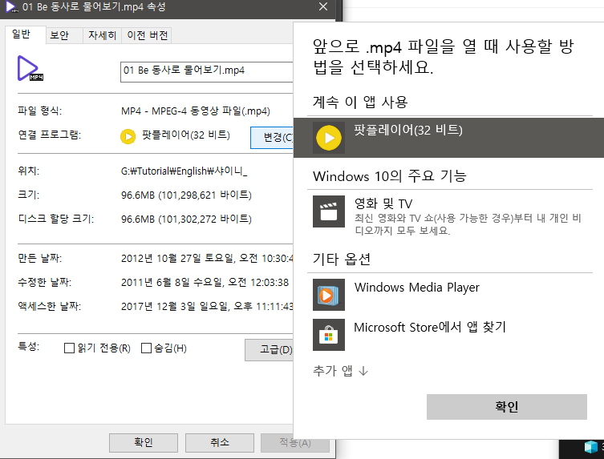This screenshot has width=604, height=459.
Task: Click the Windows 10의 주요 기능 heading
Action: (390, 175)
